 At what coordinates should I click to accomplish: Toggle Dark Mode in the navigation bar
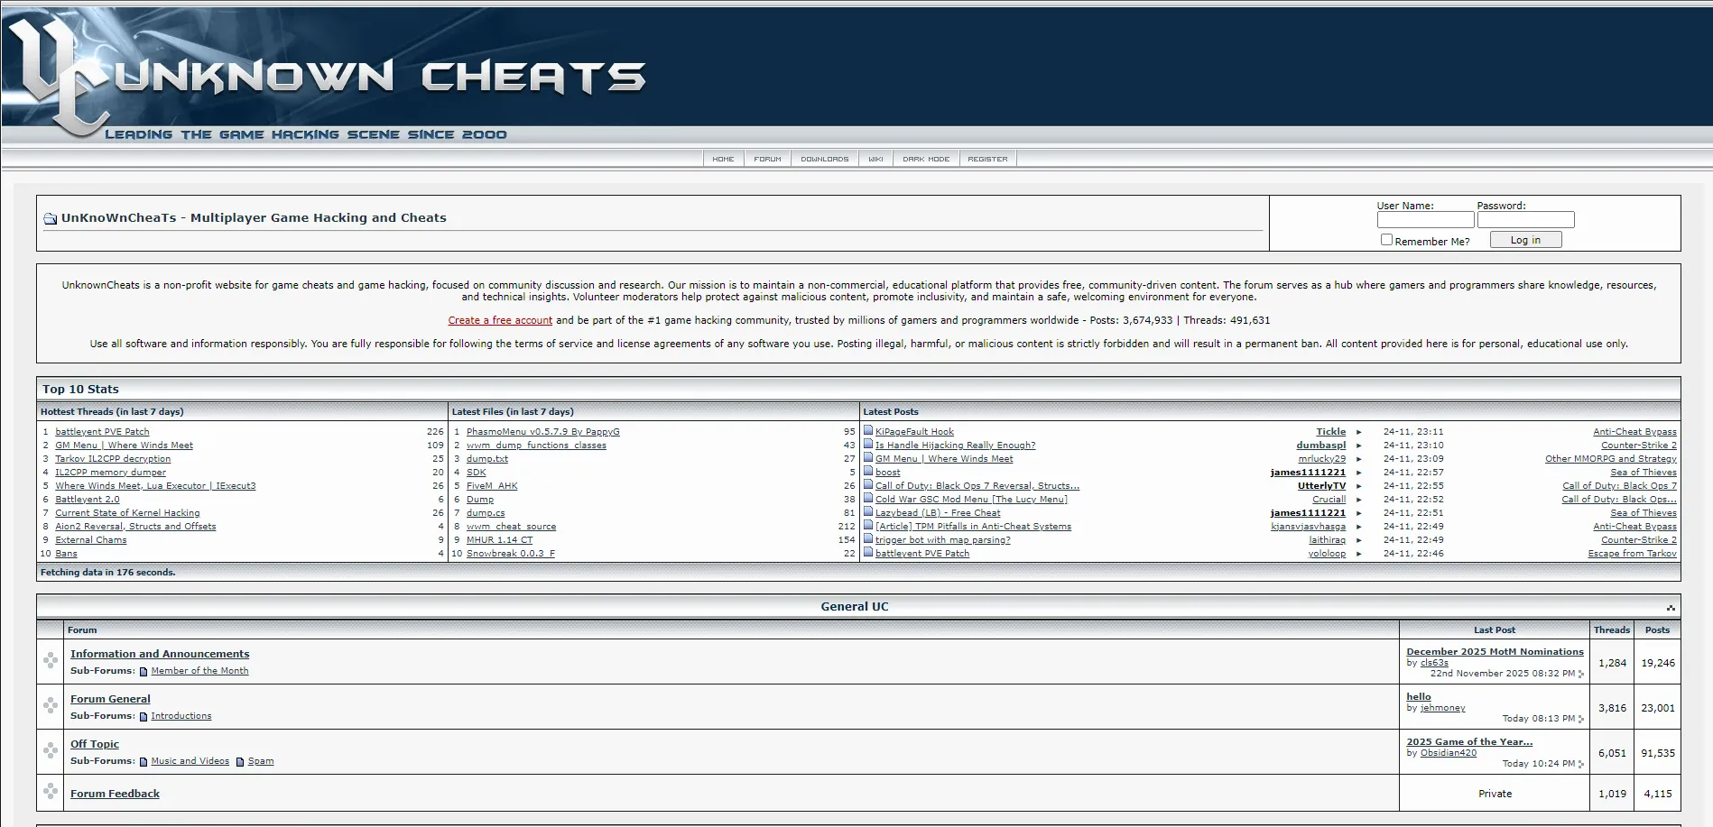click(926, 158)
